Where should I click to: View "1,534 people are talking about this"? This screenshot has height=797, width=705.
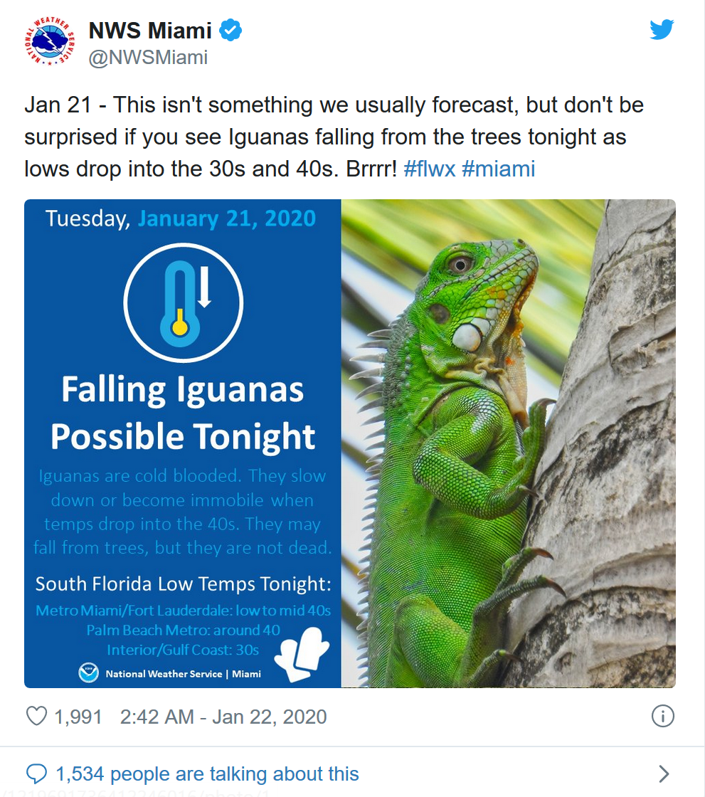207,774
